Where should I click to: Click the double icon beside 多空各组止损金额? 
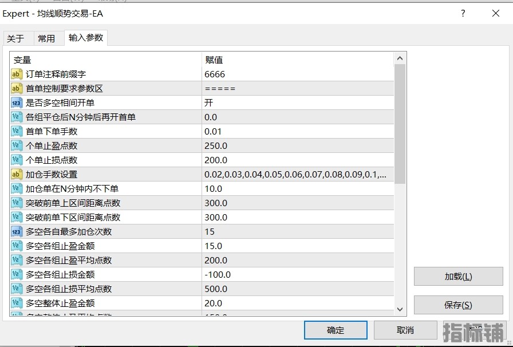point(17,275)
